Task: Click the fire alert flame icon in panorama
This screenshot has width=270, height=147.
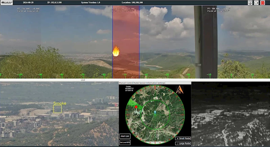Action: tap(116, 51)
